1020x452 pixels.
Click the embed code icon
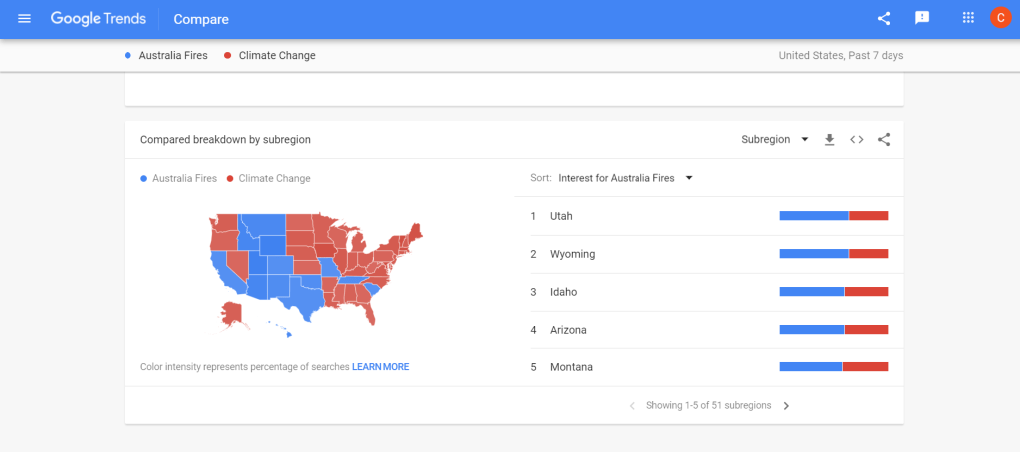[856, 140]
